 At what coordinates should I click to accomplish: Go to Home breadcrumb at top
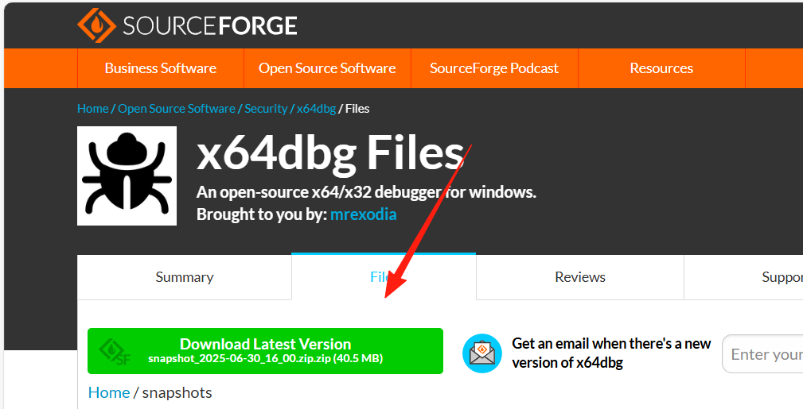tap(92, 109)
